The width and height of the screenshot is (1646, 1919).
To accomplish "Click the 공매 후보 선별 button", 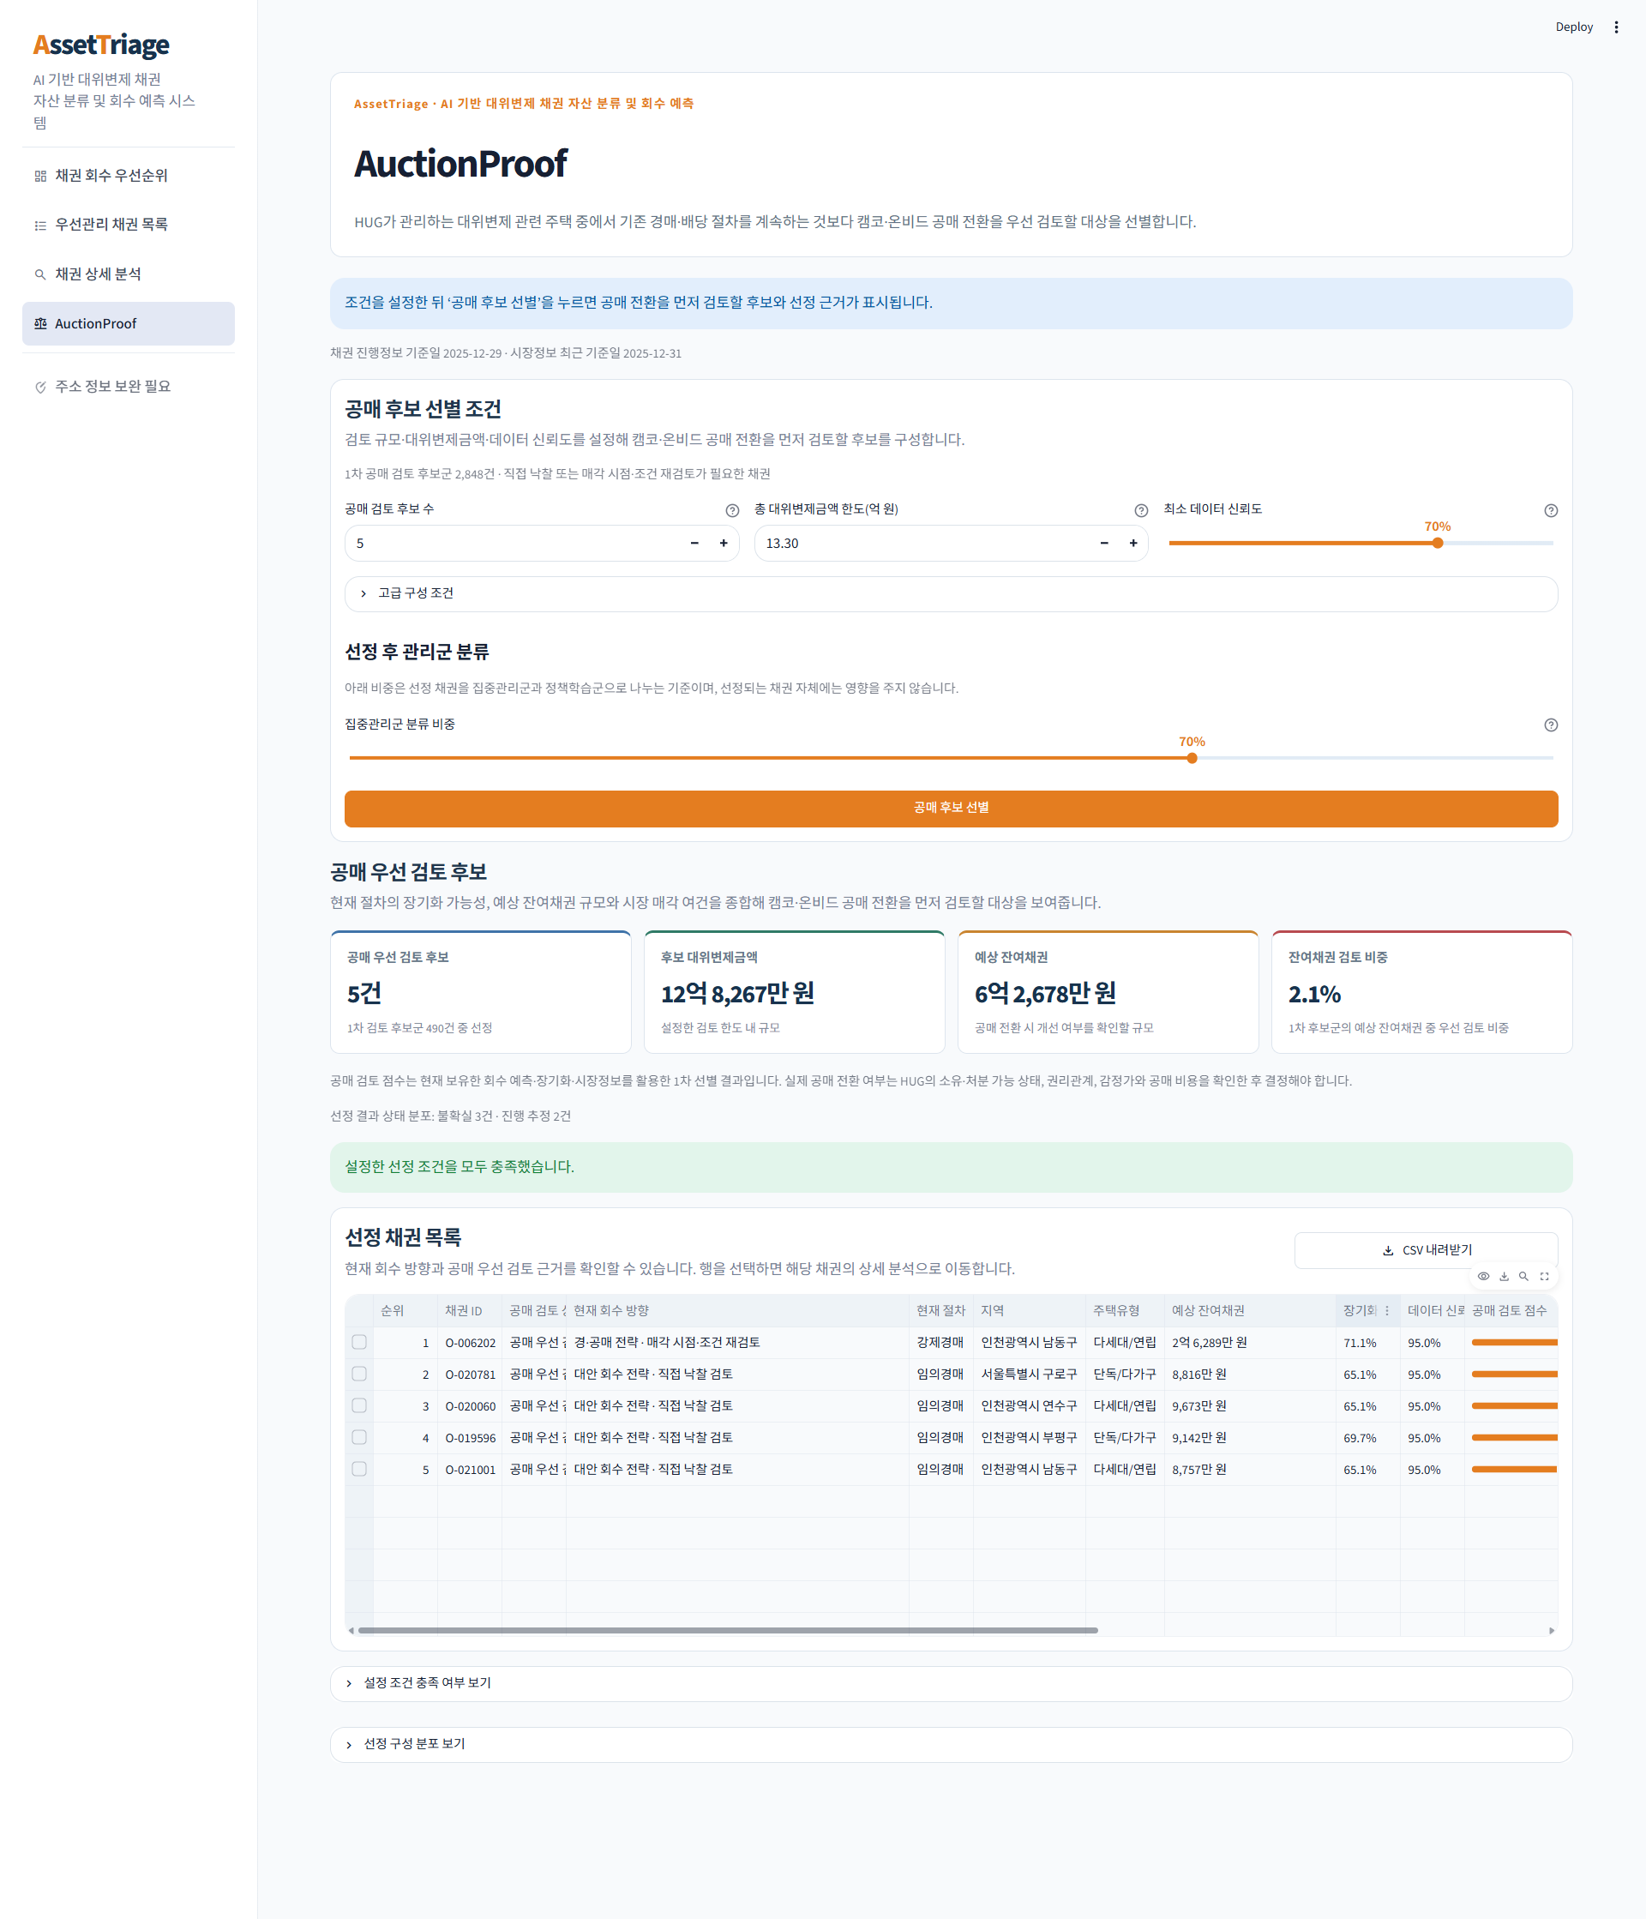I will click(951, 809).
